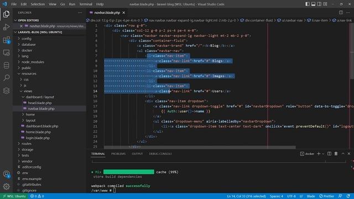This screenshot has width=354, height=199.
Task: Collapse the LARAVEL-BLOG workspace section
Action: tap(50, 32)
